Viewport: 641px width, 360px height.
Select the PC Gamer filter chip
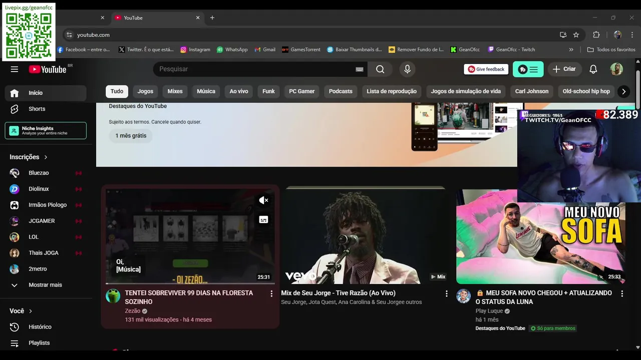pyautogui.click(x=302, y=91)
